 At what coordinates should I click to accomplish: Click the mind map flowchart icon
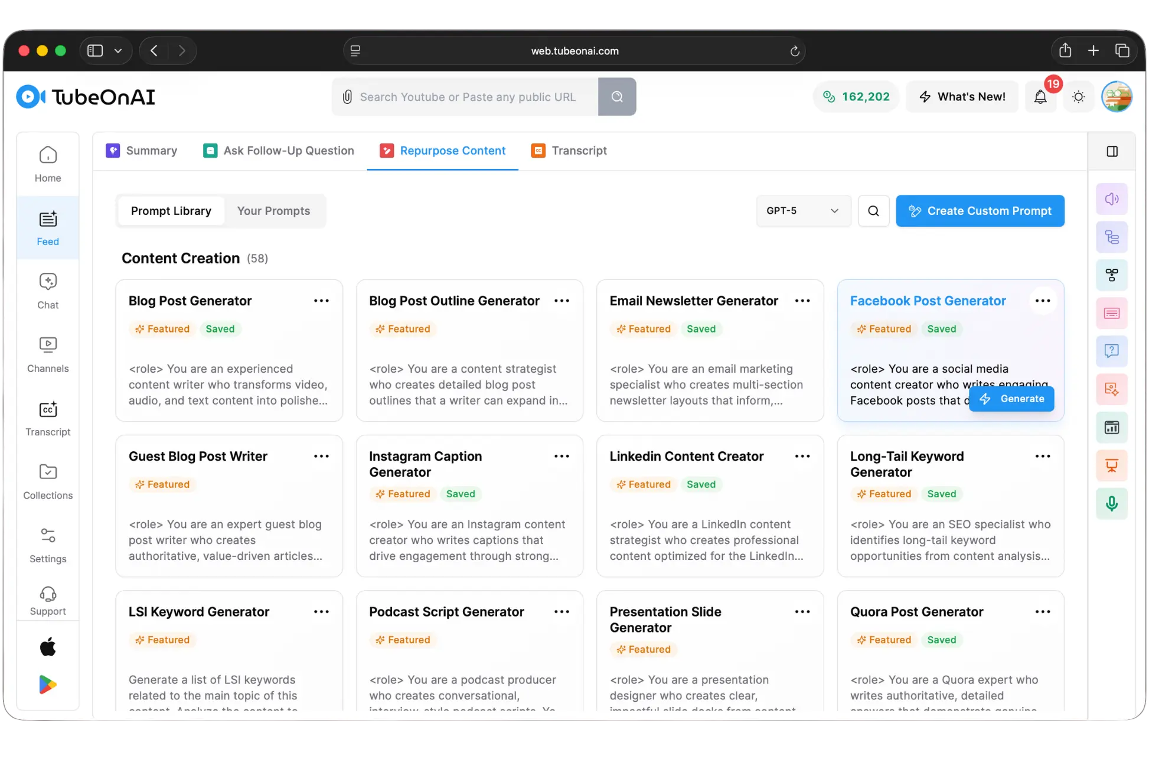1112,275
